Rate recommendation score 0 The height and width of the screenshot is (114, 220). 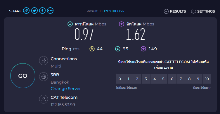(x=120, y=79)
